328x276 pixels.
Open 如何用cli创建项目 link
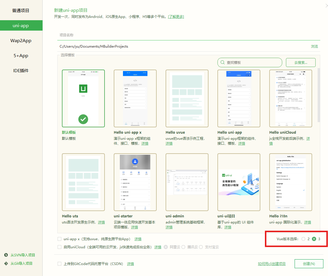click(272, 264)
